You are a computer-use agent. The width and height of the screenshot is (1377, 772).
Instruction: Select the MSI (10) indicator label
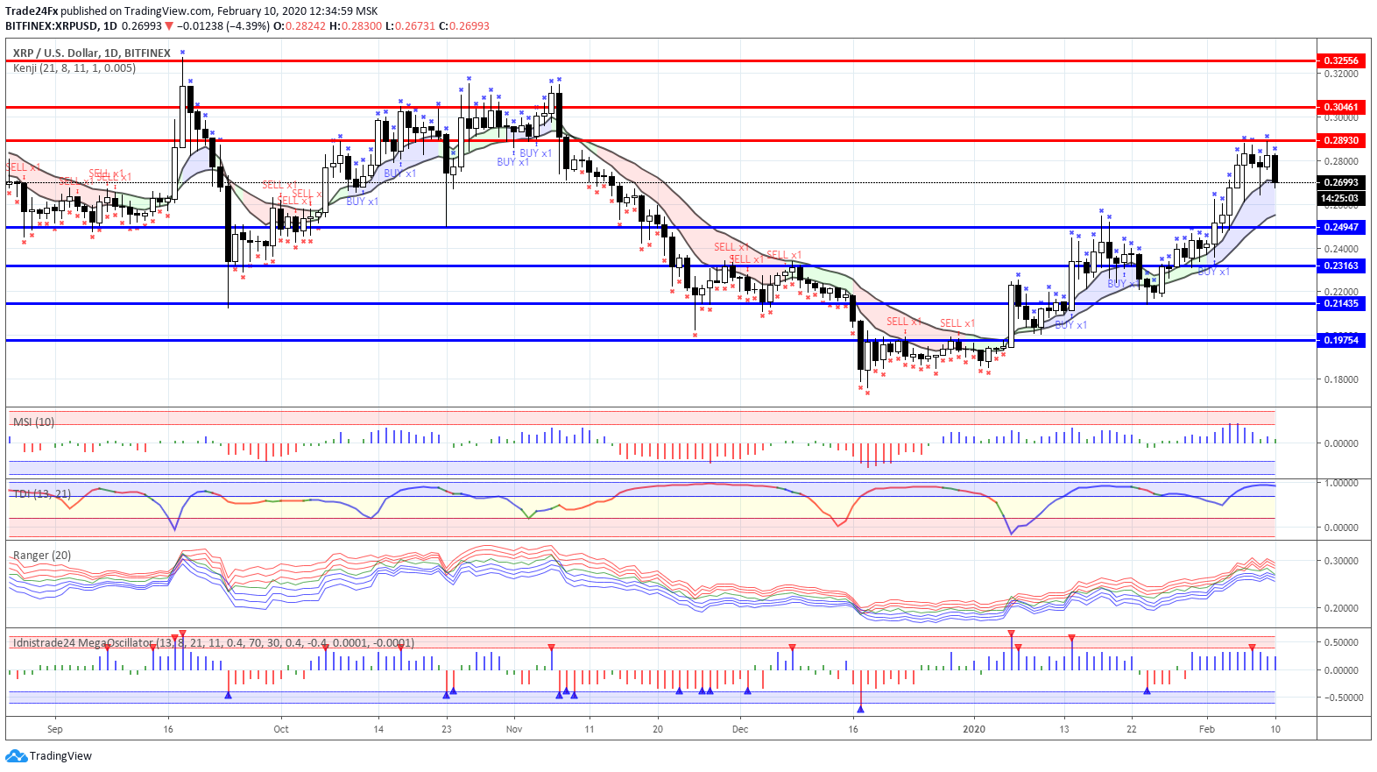point(33,421)
